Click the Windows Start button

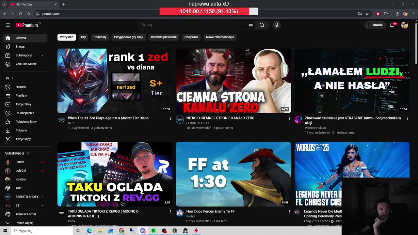click(x=5, y=231)
